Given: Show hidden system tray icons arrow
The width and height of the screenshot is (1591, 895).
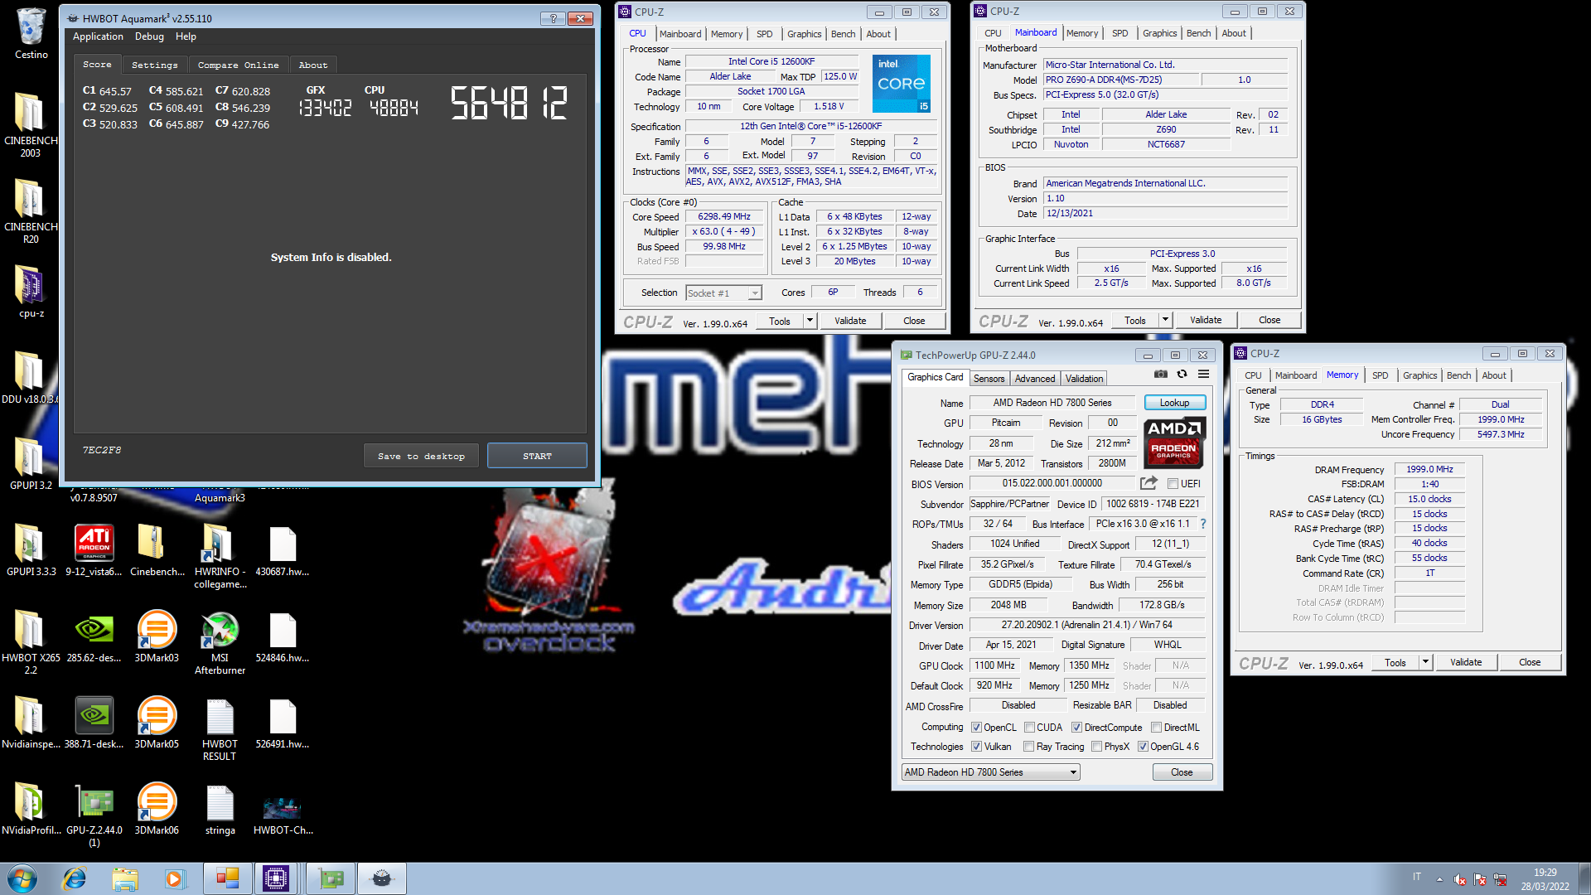Looking at the screenshot, I should pos(1439,879).
